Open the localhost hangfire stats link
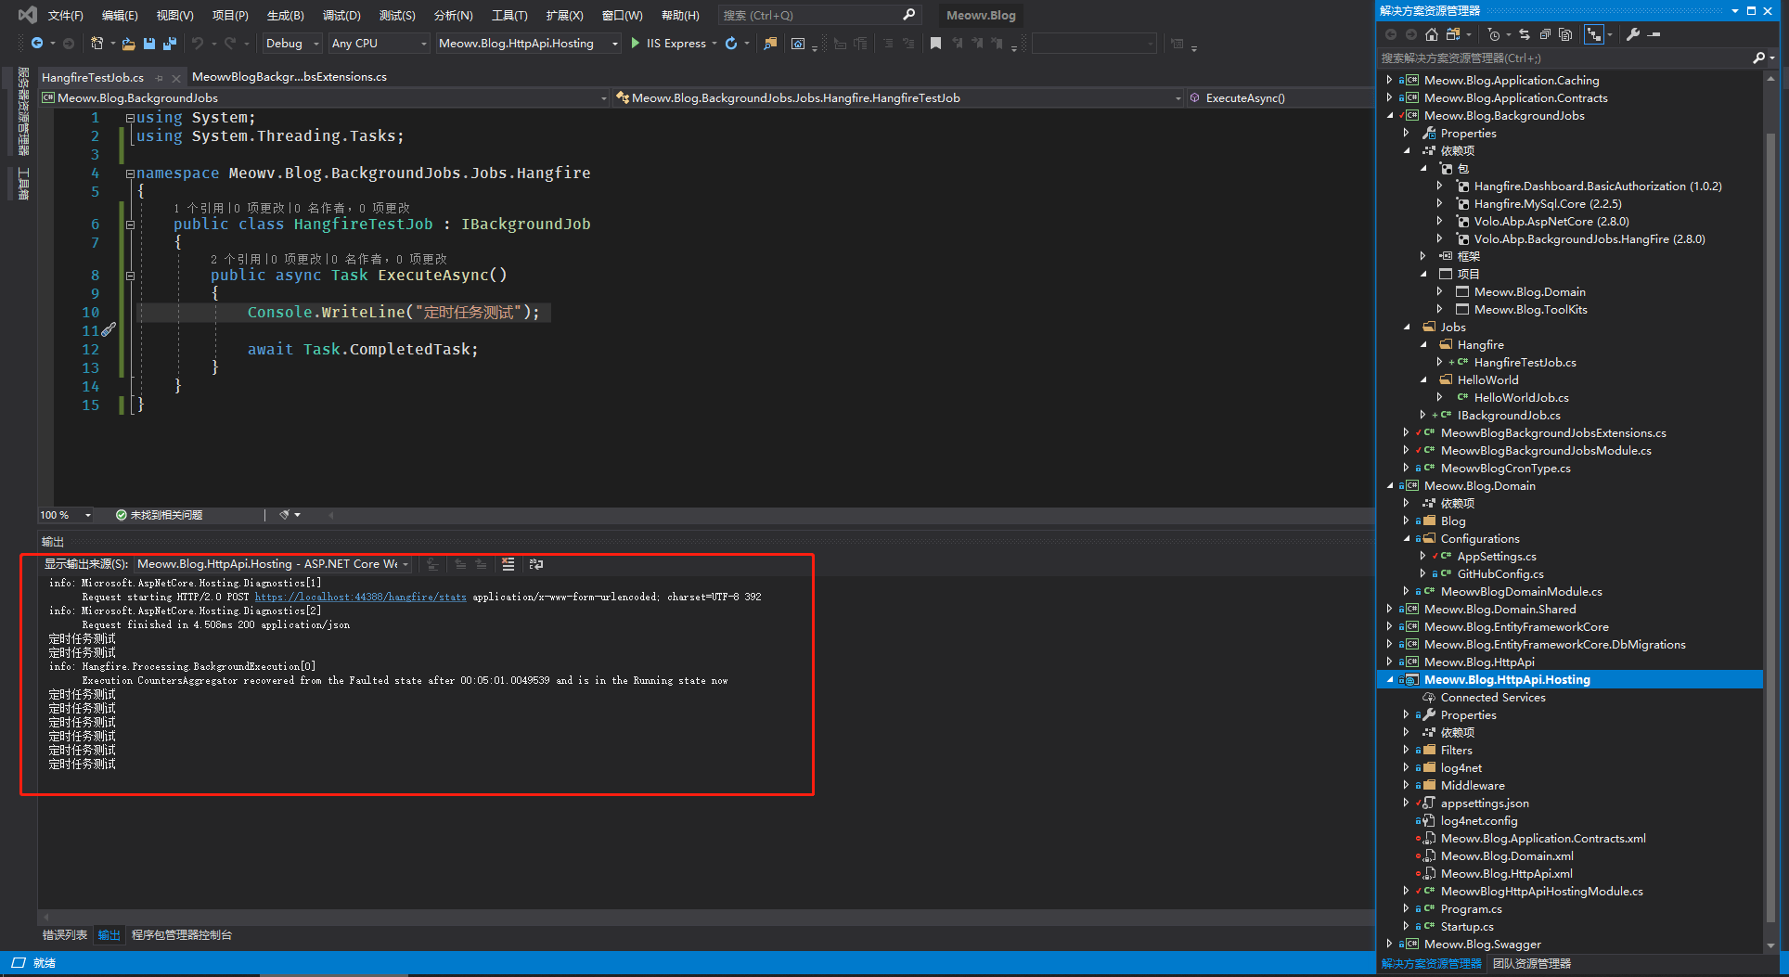Image resolution: width=1789 pixels, height=977 pixels. pos(360,598)
